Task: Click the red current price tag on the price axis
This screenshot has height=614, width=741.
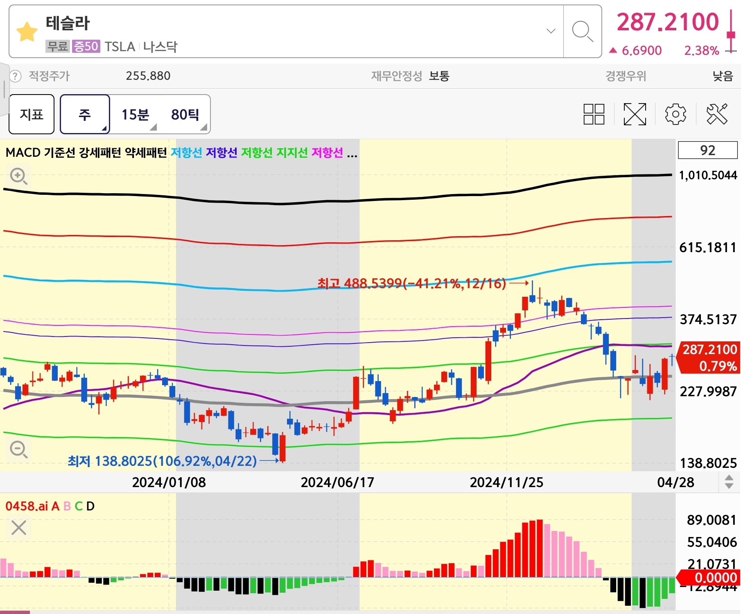Action: pyautogui.click(x=708, y=357)
